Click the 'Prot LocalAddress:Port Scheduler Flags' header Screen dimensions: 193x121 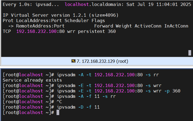point(54,20)
